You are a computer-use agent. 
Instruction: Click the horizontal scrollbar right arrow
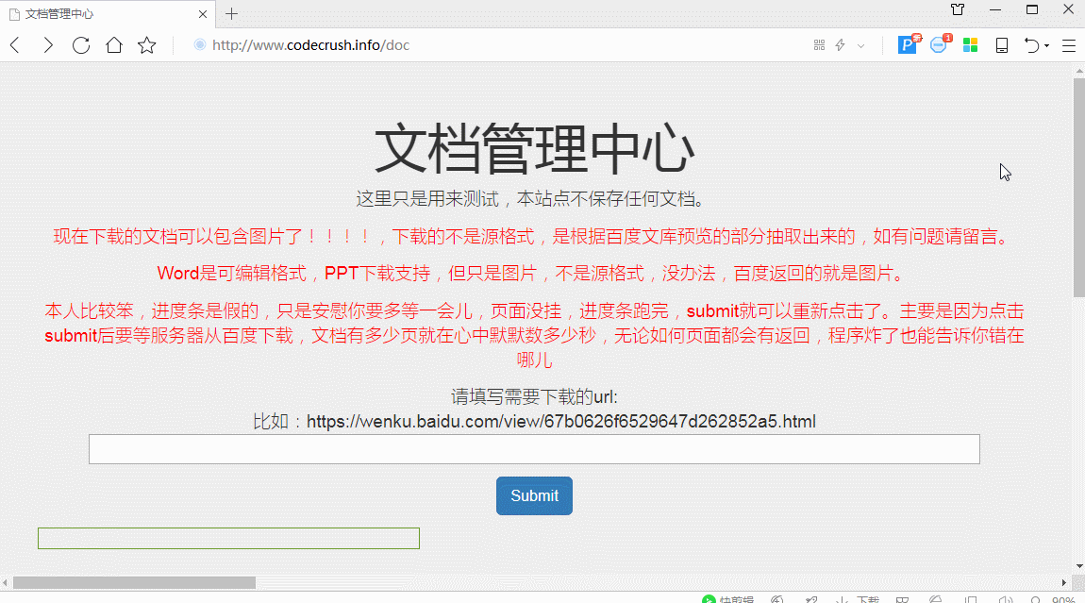1064,583
